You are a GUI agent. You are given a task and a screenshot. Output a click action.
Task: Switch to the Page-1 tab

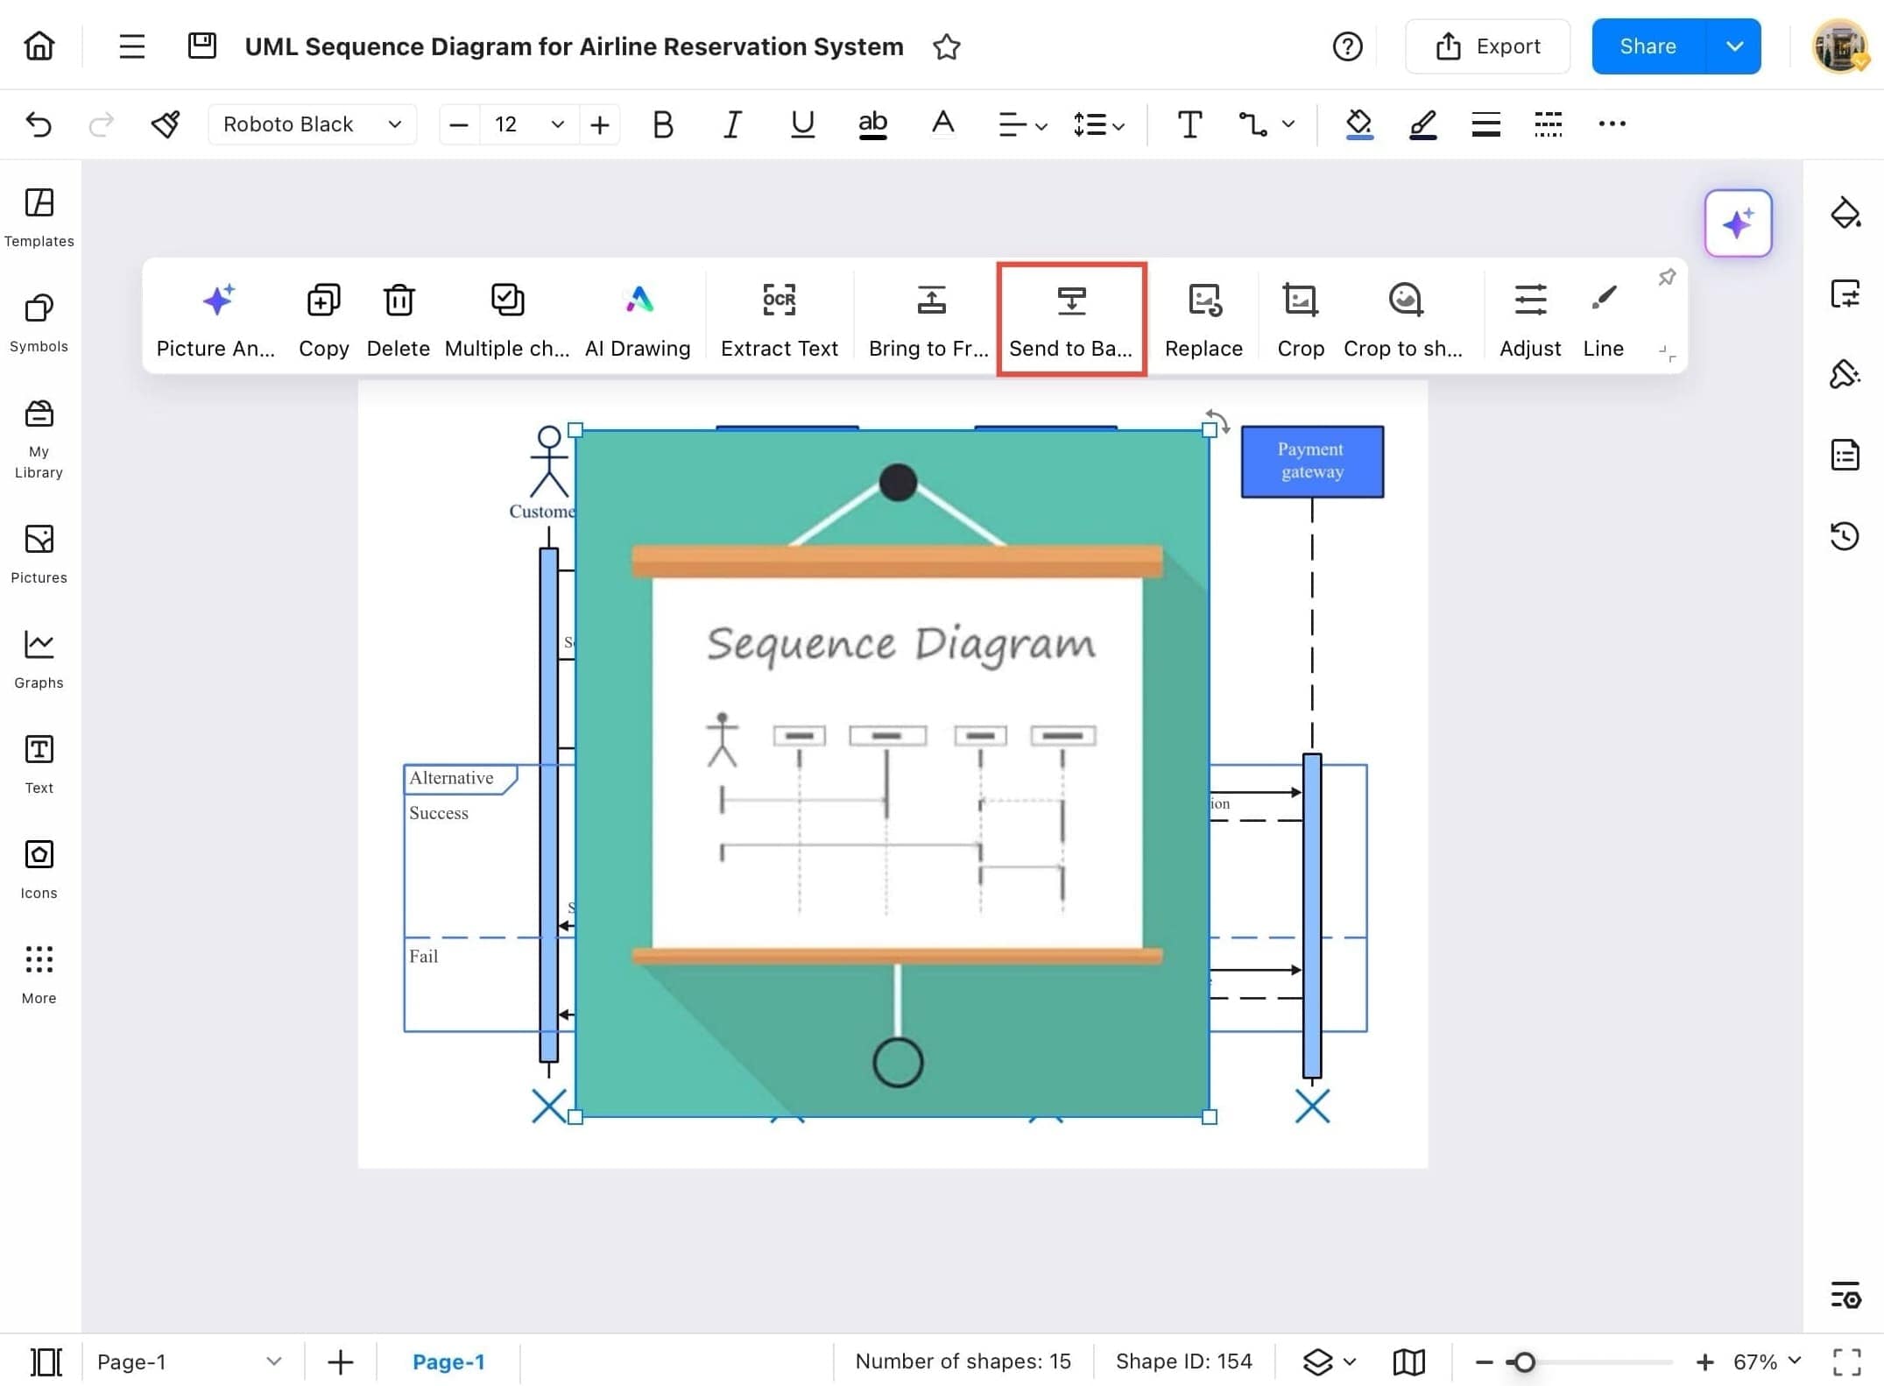pyautogui.click(x=448, y=1361)
